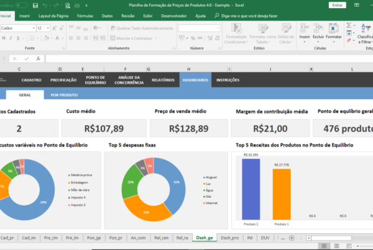Screen dimensions: 373x250
Task: Click the Ribbon display options icon
Action: point(357,5)
